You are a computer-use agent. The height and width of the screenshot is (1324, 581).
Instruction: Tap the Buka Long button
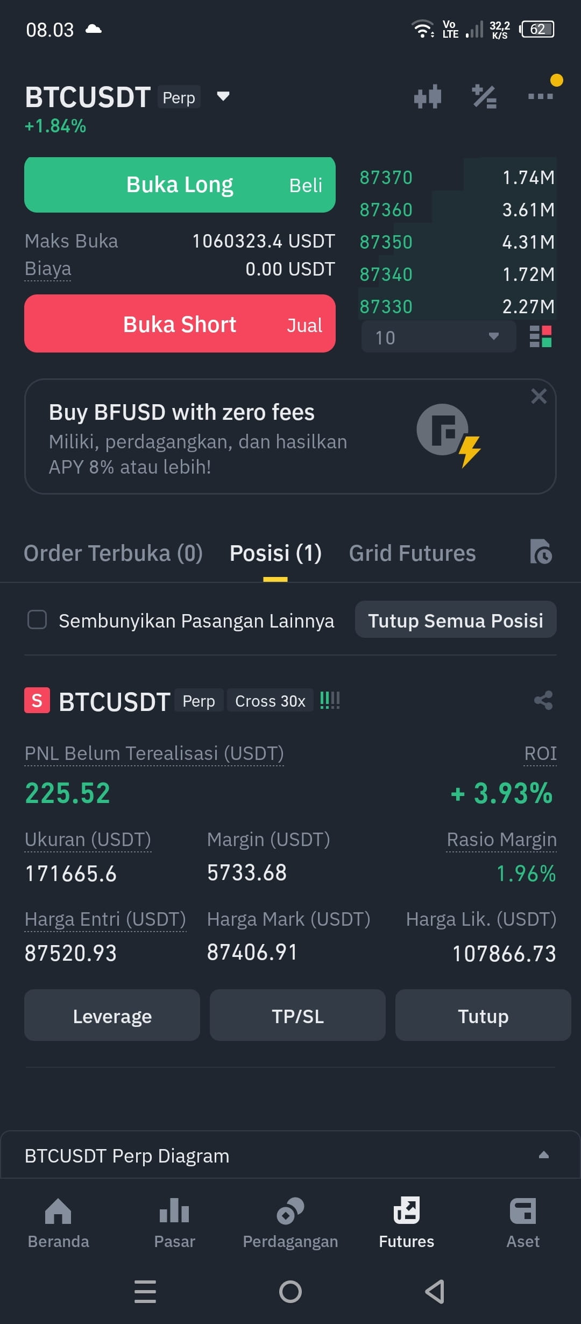click(x=180, y=185)
